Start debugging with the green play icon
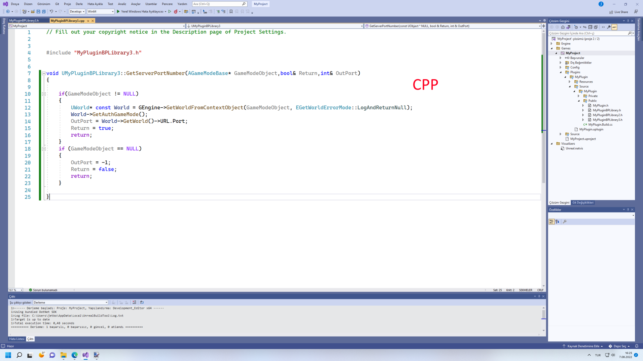Viewport: 643px width, 361px height. [x=118, y=11]
